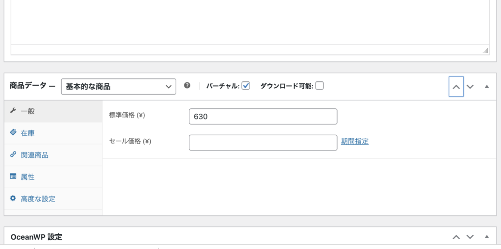Image resolution: width=501 pixels, height=249 pixels.
Task: Click the セール価格 input field
Action: click(263, 143)
